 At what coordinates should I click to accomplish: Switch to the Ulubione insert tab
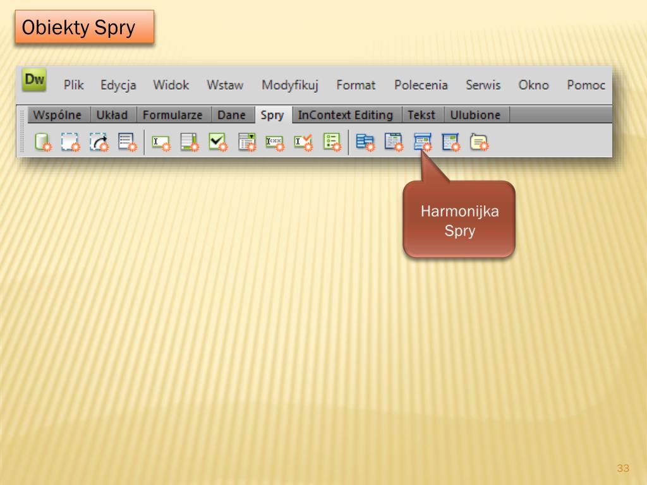pyautogui.click(x=475, y=115)
